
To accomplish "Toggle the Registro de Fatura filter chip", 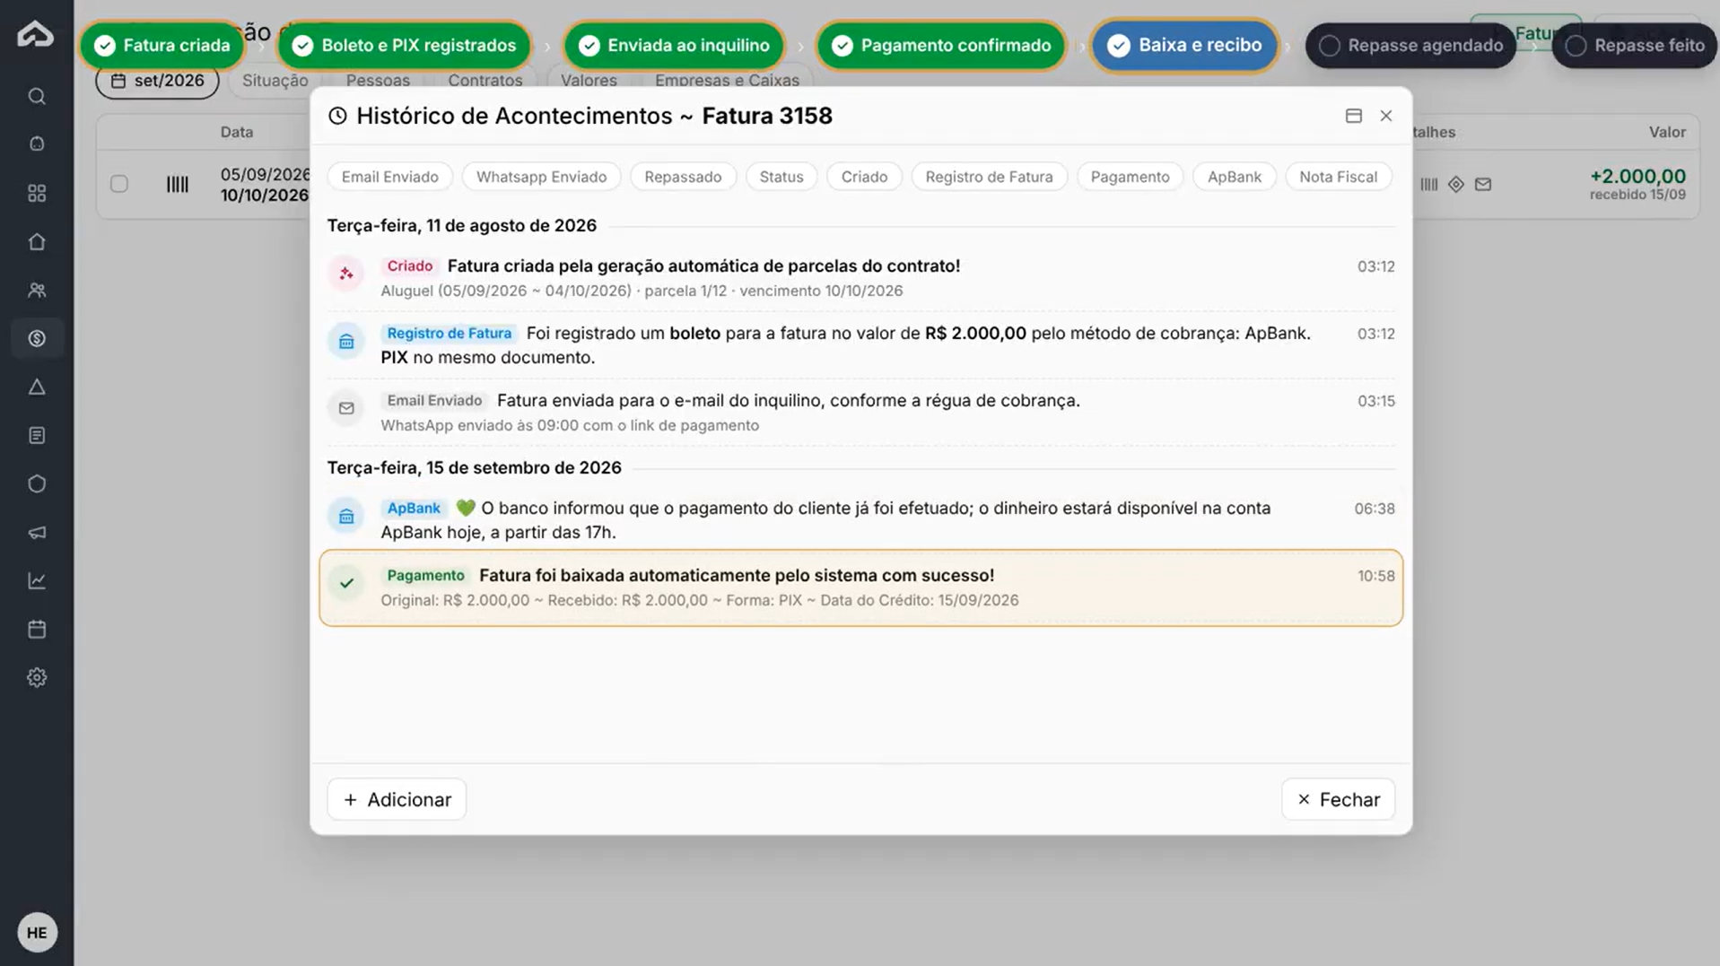I will coord(989,177).
